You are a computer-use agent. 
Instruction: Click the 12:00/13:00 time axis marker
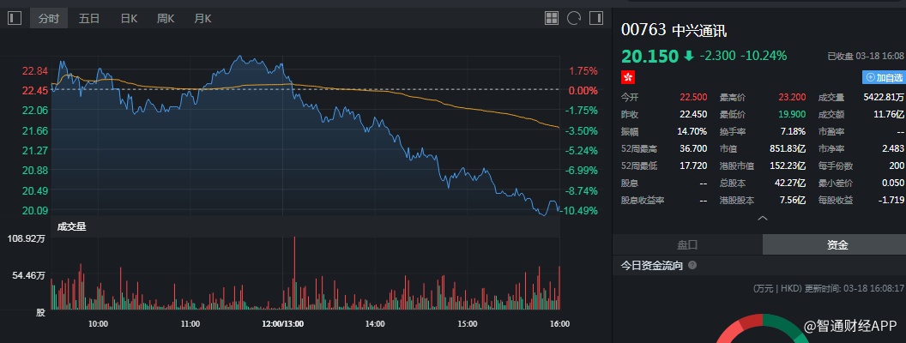(283, 324)
